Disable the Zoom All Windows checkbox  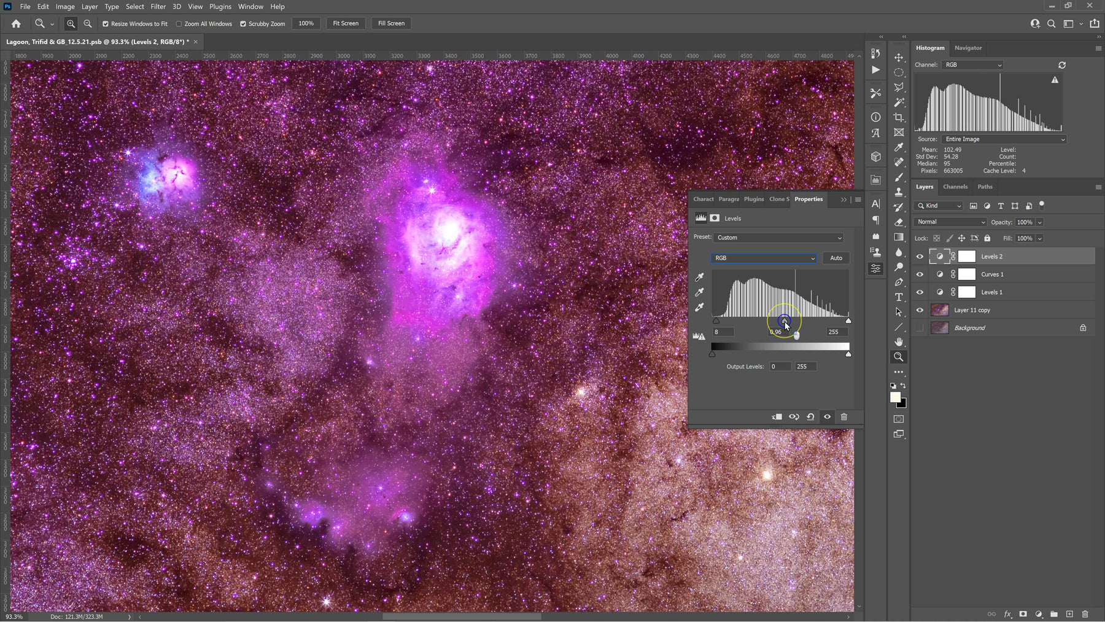pos(179,23)
